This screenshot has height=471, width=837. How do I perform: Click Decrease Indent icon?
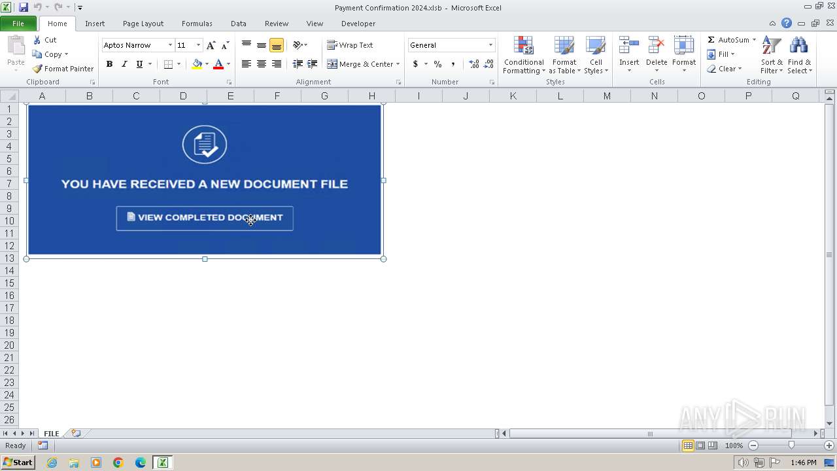(298, 64)
